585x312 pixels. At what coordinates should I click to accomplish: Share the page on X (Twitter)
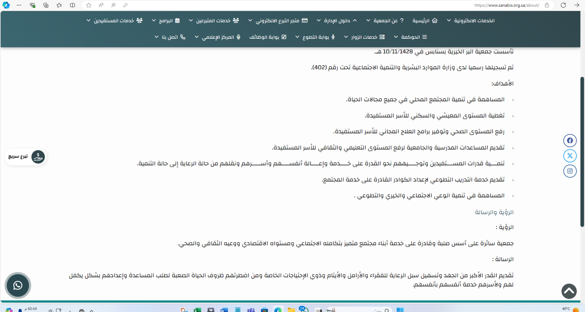pyautogui.click(x=570, y=156)
